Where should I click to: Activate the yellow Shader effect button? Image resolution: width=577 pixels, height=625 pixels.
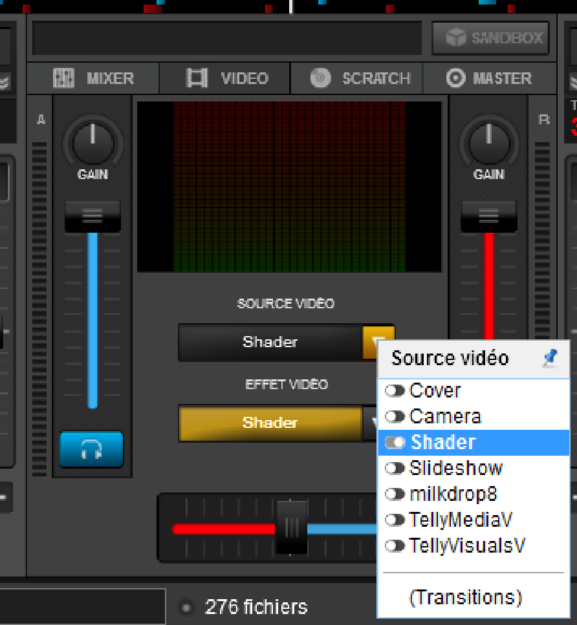(x=269, y=423)
